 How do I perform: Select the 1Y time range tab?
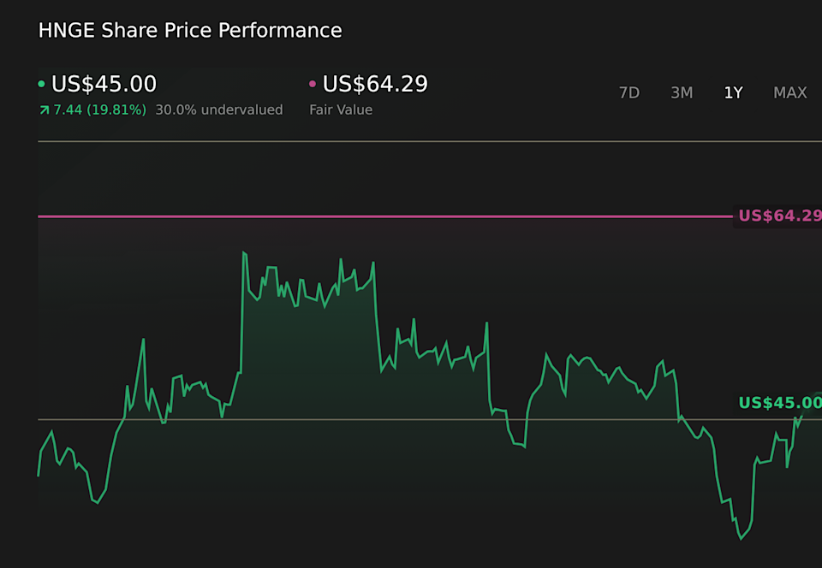[x=733, y=92]
